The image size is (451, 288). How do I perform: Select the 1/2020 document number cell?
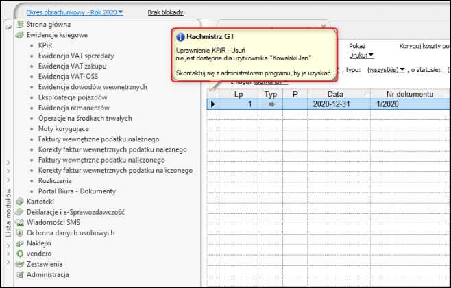click(x=410, y=104)
